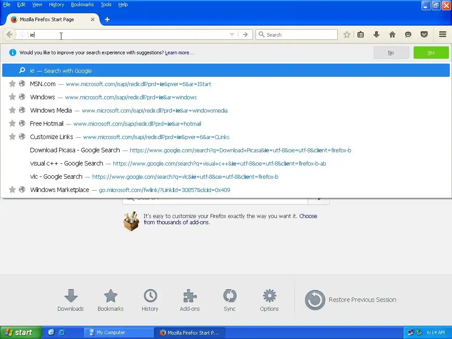The height and width of the screenshot is (339, 452).
Task: Click the Learn more link
Action: click(179, 53)
